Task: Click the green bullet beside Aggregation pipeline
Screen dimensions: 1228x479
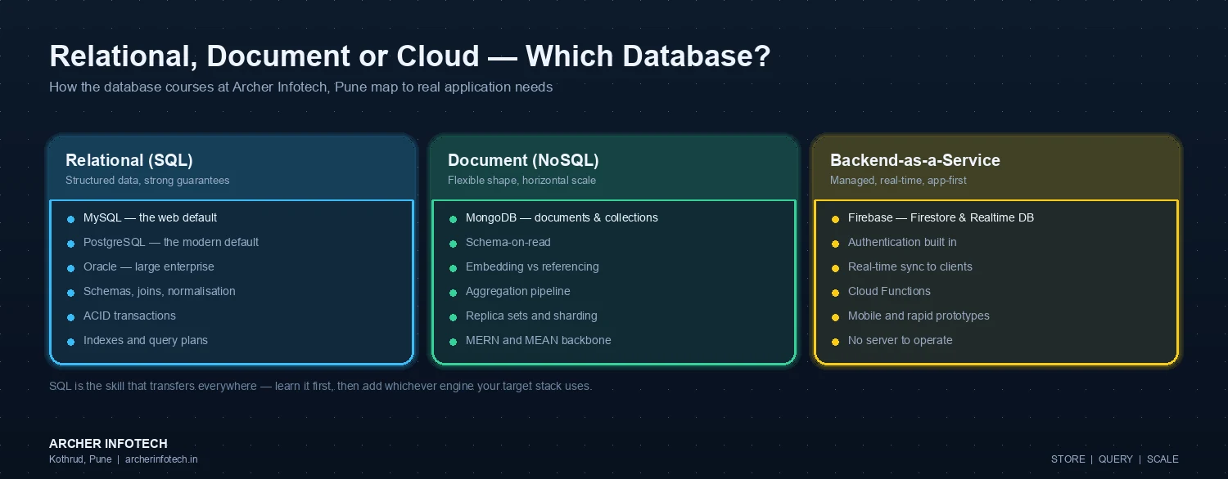Action: click(x=453, y=293)
